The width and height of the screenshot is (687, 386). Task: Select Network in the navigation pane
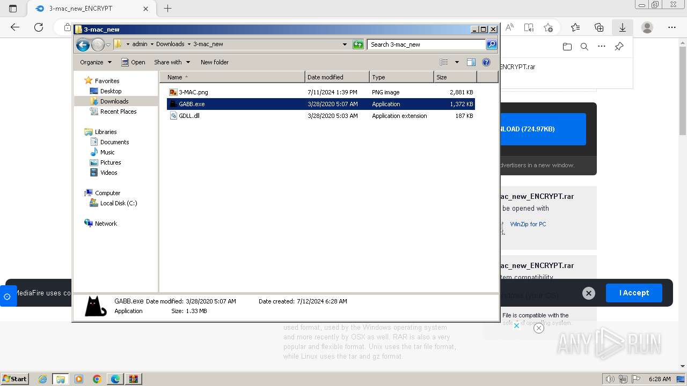click(106, 224)
